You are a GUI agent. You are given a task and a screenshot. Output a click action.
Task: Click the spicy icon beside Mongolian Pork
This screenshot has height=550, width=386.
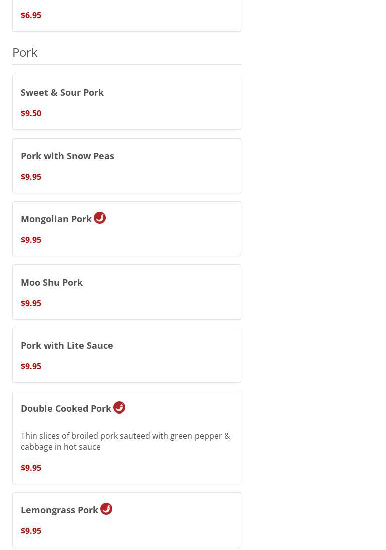[x=100, y=218]
